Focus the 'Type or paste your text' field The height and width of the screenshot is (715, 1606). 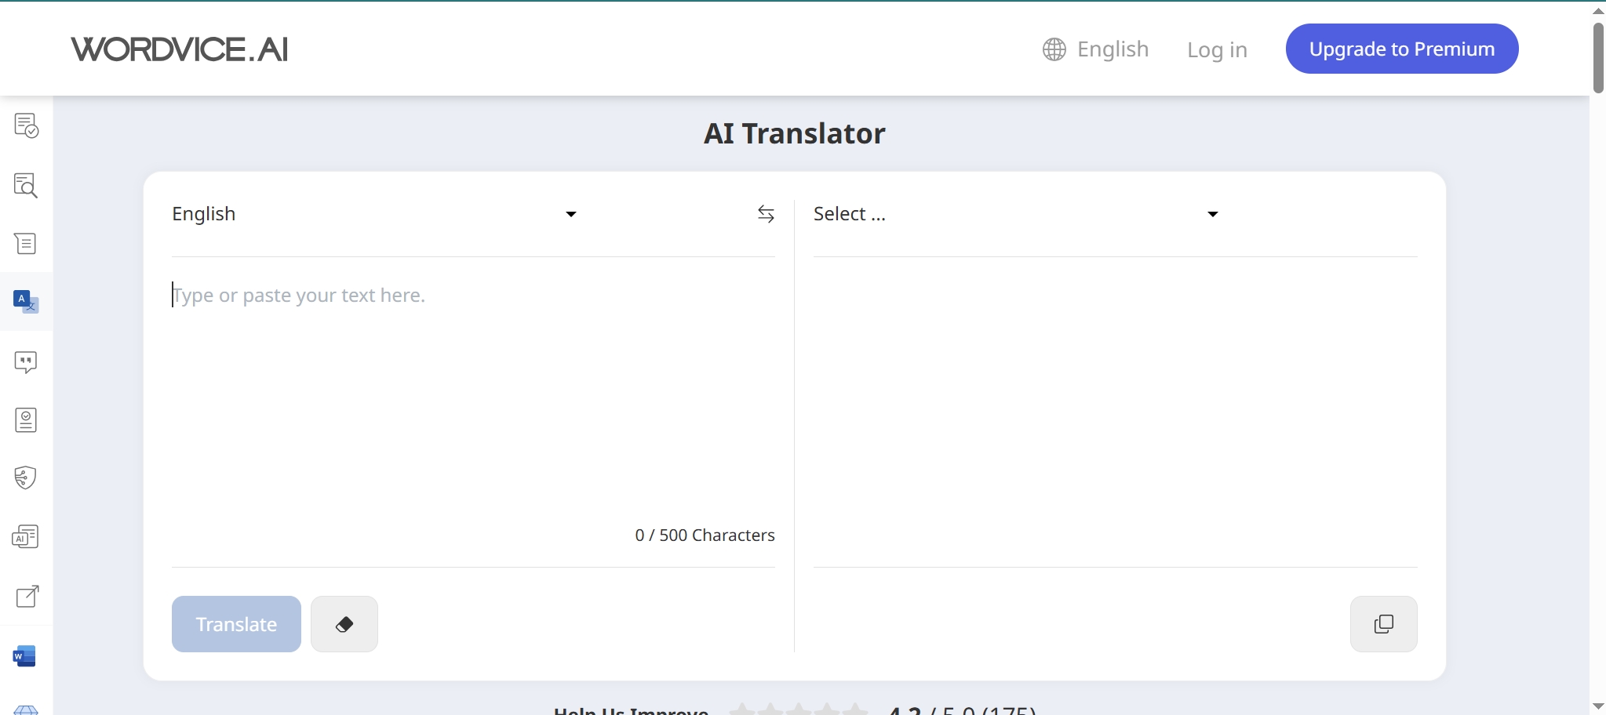[x=472, y=392]
